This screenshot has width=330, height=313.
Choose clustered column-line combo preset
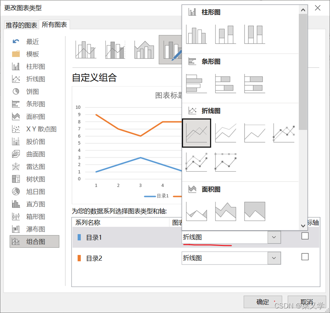[86, 50]
